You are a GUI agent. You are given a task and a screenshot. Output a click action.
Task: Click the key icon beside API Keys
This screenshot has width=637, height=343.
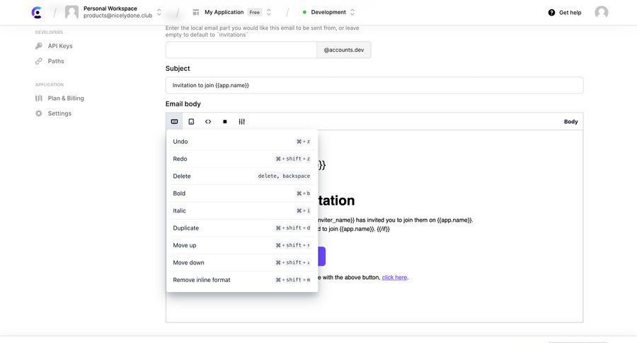(39, 46)
